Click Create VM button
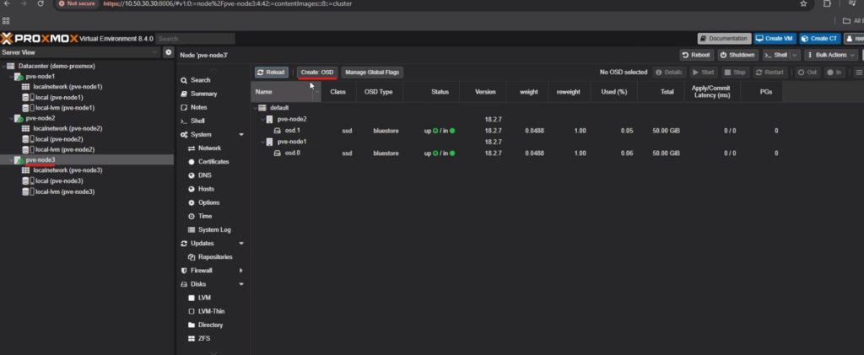Image resolution: width=864 pixels, height=355 pixels. [775, 39]
